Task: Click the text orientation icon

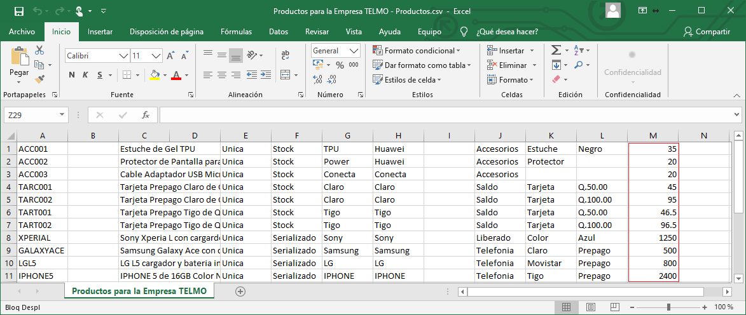Action: [252, 55]
